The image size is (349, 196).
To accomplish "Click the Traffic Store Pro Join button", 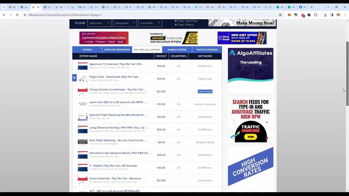I will tap(251, 137).
